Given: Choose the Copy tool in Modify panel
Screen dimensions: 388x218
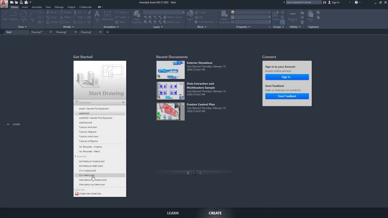Looking at the screenshot, I should (x=51, y=17).
